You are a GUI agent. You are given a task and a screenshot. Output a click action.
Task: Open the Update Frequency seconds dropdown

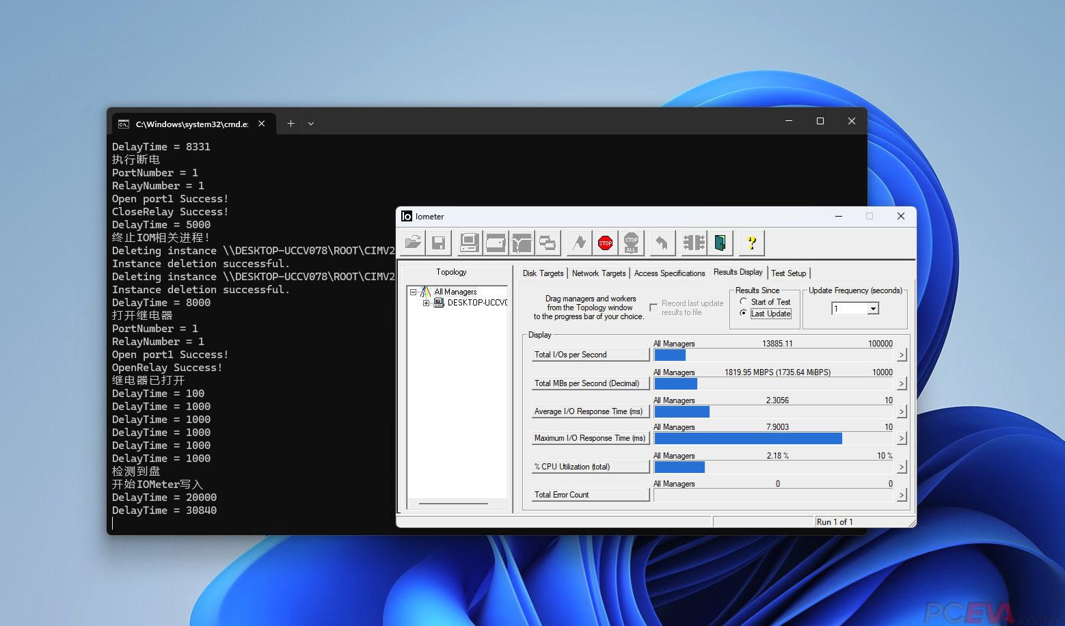[x=873, y=309]
